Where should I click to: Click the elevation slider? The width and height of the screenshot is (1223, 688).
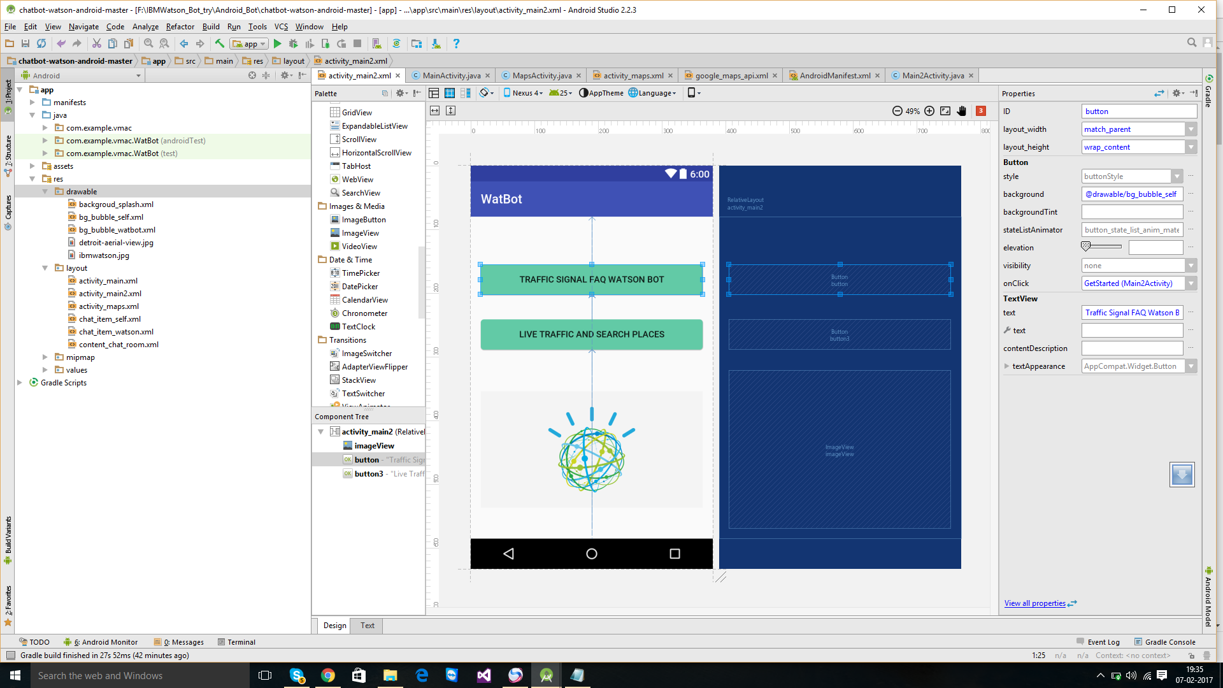coord(1102,247)
